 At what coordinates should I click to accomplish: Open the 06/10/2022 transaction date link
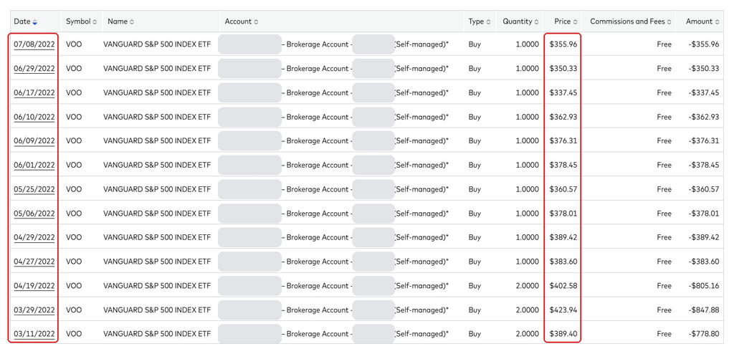coord(34,117)
